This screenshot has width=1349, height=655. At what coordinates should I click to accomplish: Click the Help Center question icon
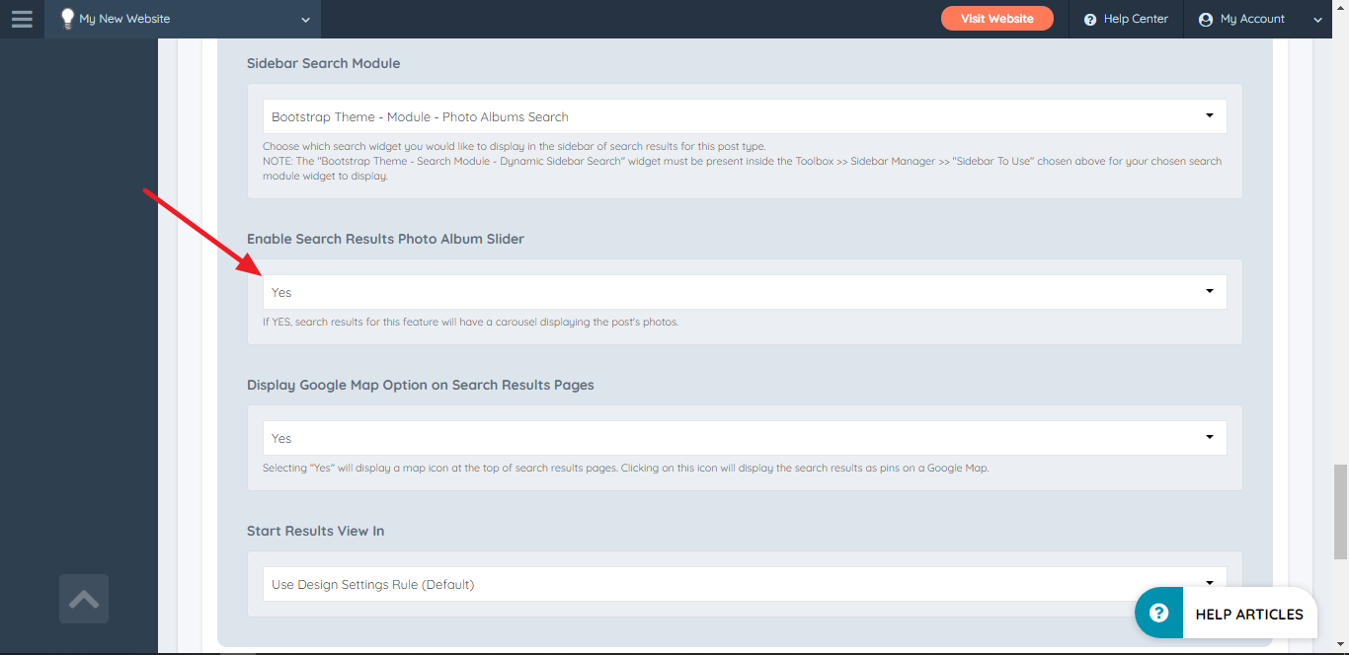coord(1090,20)
